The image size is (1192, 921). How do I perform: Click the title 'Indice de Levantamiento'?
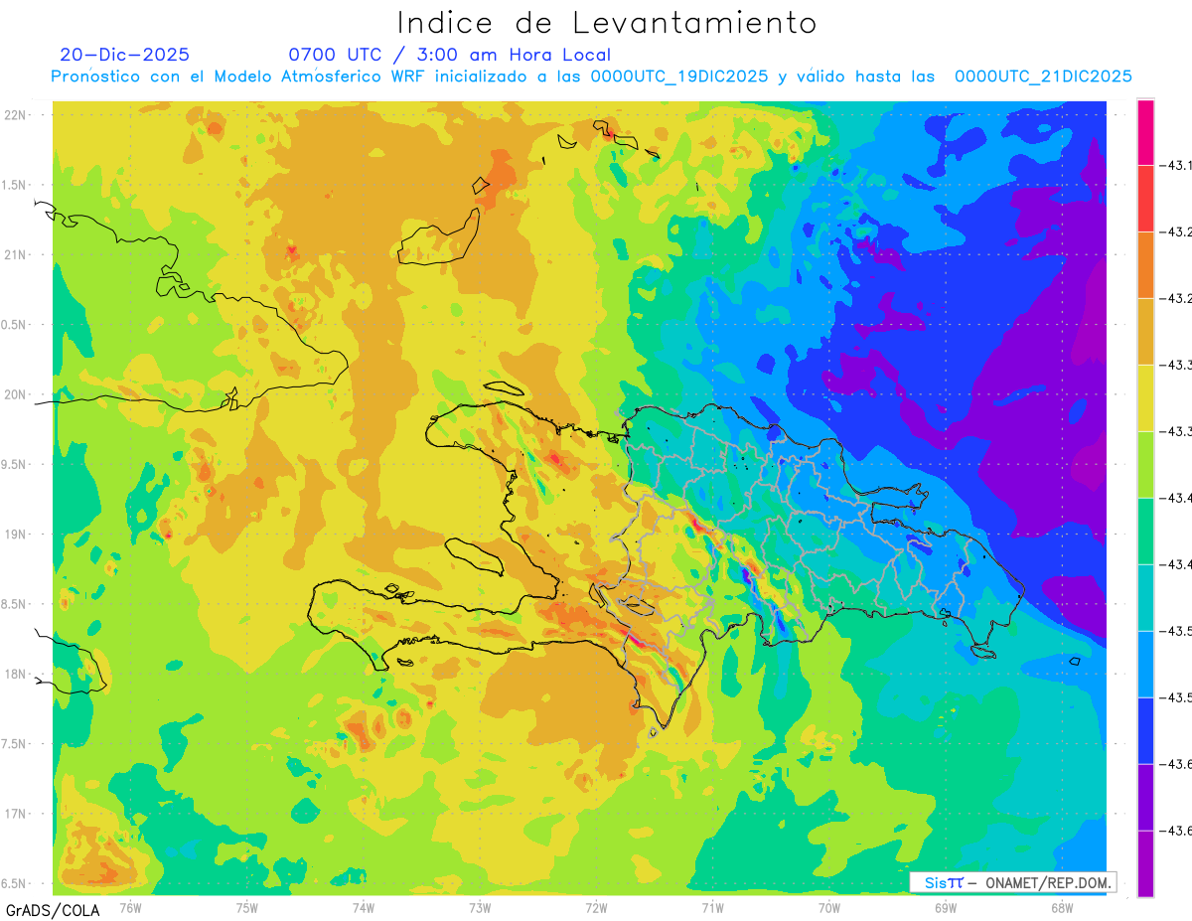point(607,22)
